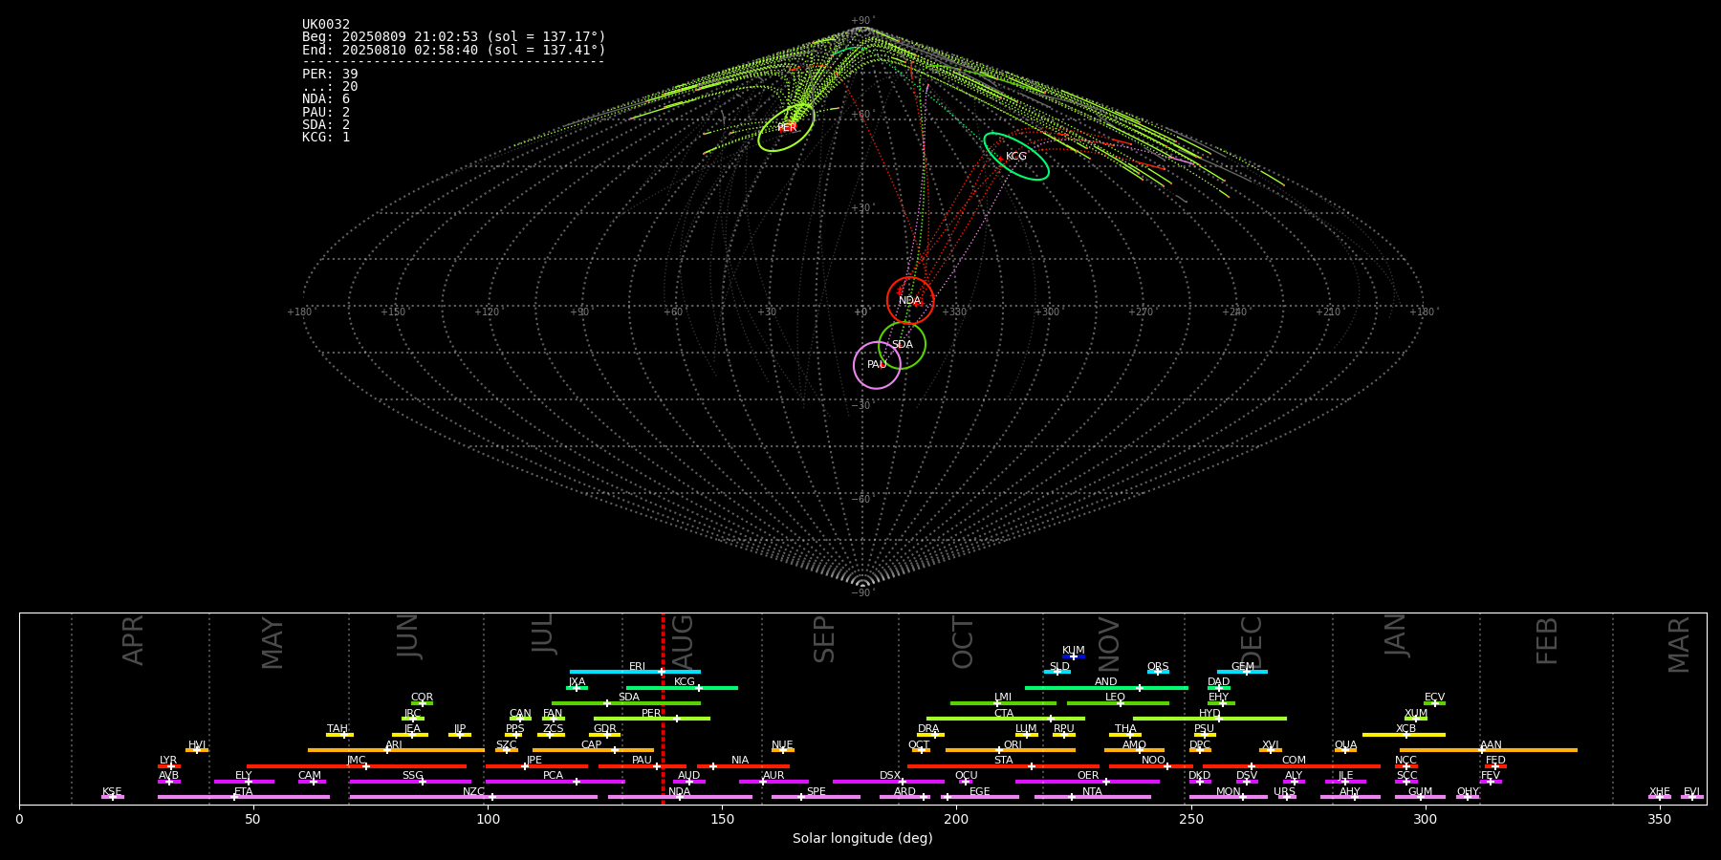The image size is (1721, 860).
Task: Click the 'PAU: 2' count line
Action: click(326, 113)
